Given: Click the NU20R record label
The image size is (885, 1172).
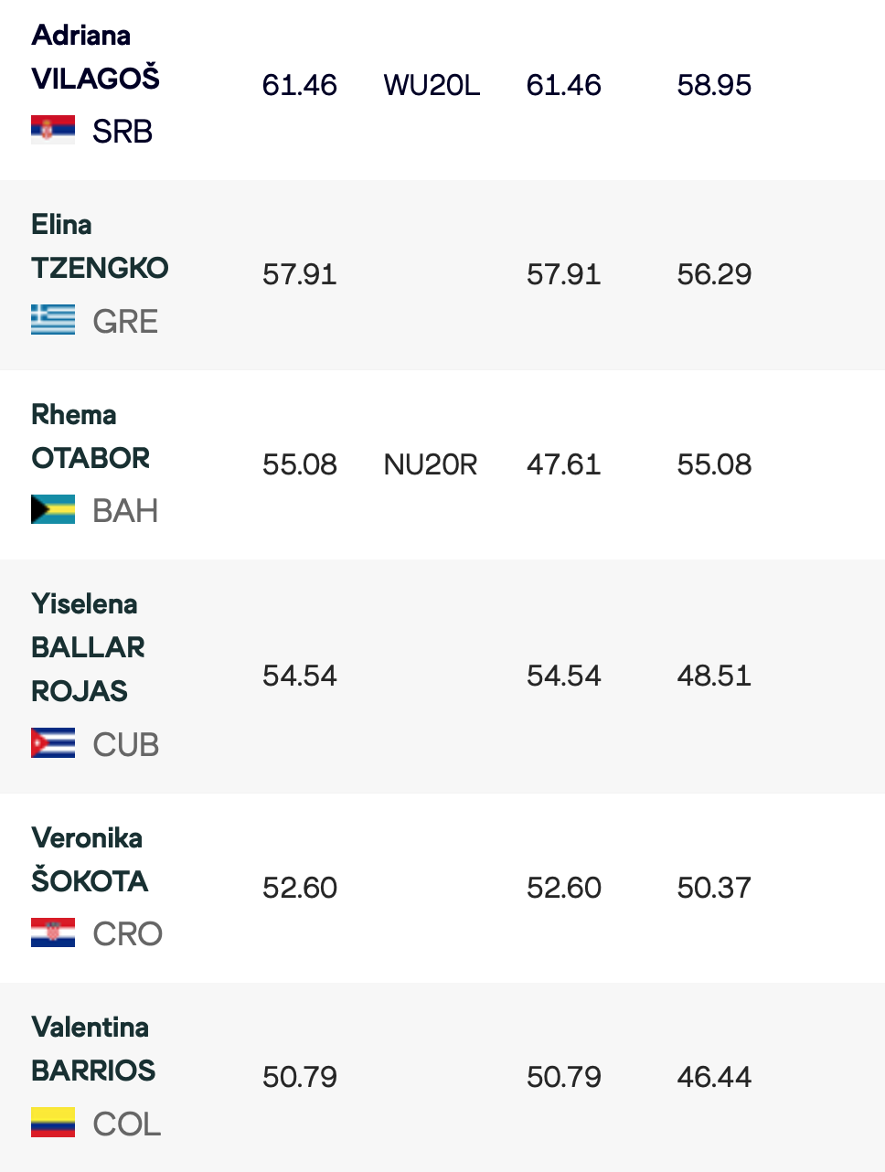Looking at the screenshot, I should click(431, 464).
